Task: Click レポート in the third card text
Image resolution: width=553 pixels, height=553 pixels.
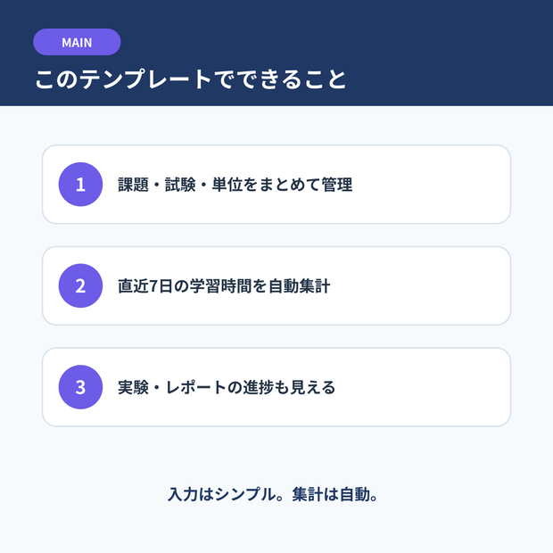Action: click(x=195, y=387)
